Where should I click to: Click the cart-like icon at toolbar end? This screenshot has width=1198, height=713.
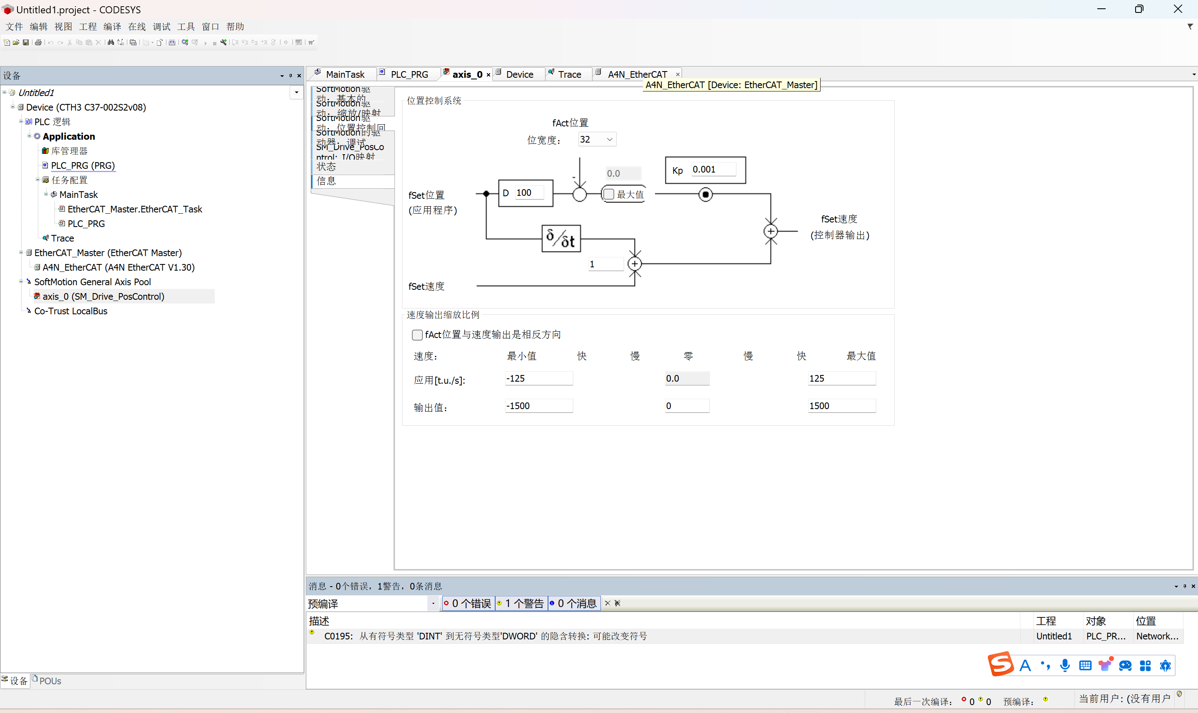(311, 42)
